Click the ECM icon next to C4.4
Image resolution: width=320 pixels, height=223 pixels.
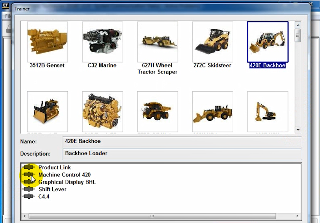click(29, 196)
